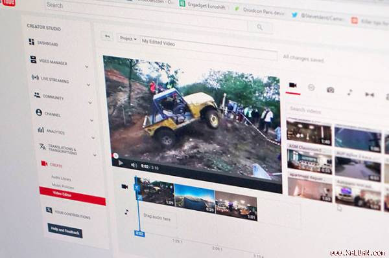Viewport: 389px width, 258px height.
Task: Click the Creator Studio heading
Action: (43, 27)
